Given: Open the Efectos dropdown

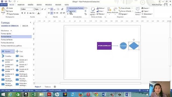Looking at the screenshot, I should point(101,14).
